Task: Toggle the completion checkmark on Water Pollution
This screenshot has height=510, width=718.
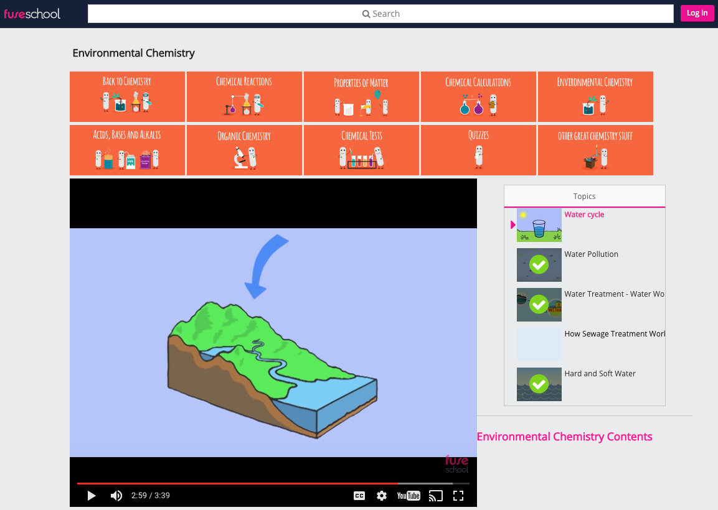Action: pyautogui.click(x=539, y=265)
